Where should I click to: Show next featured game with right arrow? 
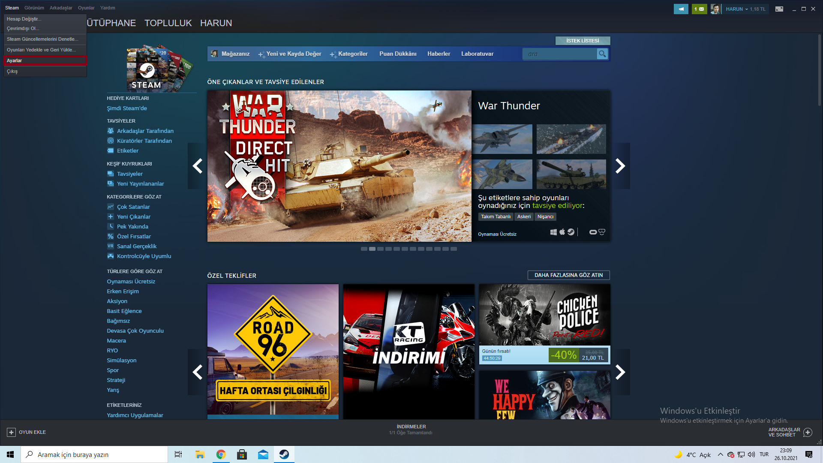620,166
